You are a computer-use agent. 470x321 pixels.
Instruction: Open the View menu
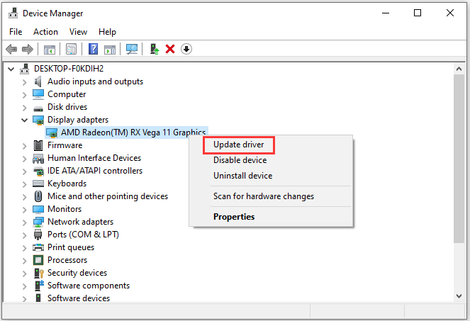coord(78,32)
